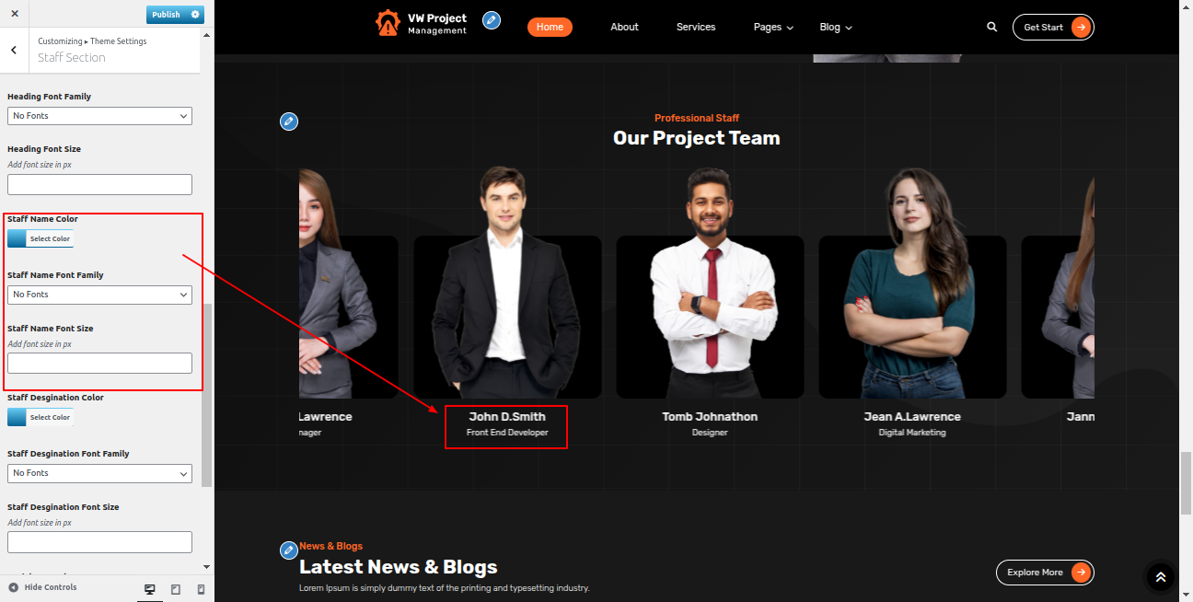Viewport: 1193px width, 602px height.
Task: Open search with the magnifier icon
Action: tap(991, 28)
